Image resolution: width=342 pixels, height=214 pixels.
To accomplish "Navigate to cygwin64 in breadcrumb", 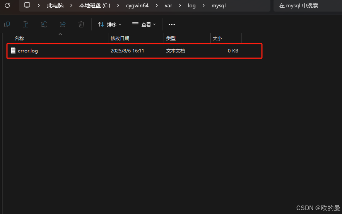I will tap(137, 6).
